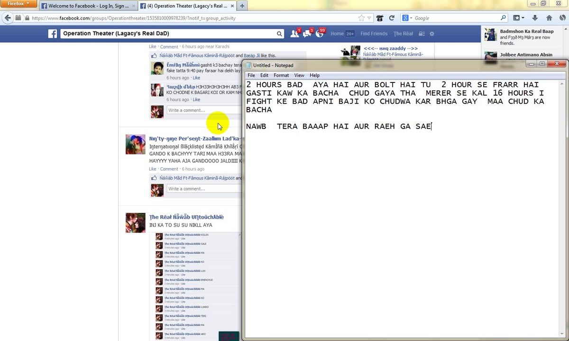Go to the Firefox home page icon

pos(549,18)
